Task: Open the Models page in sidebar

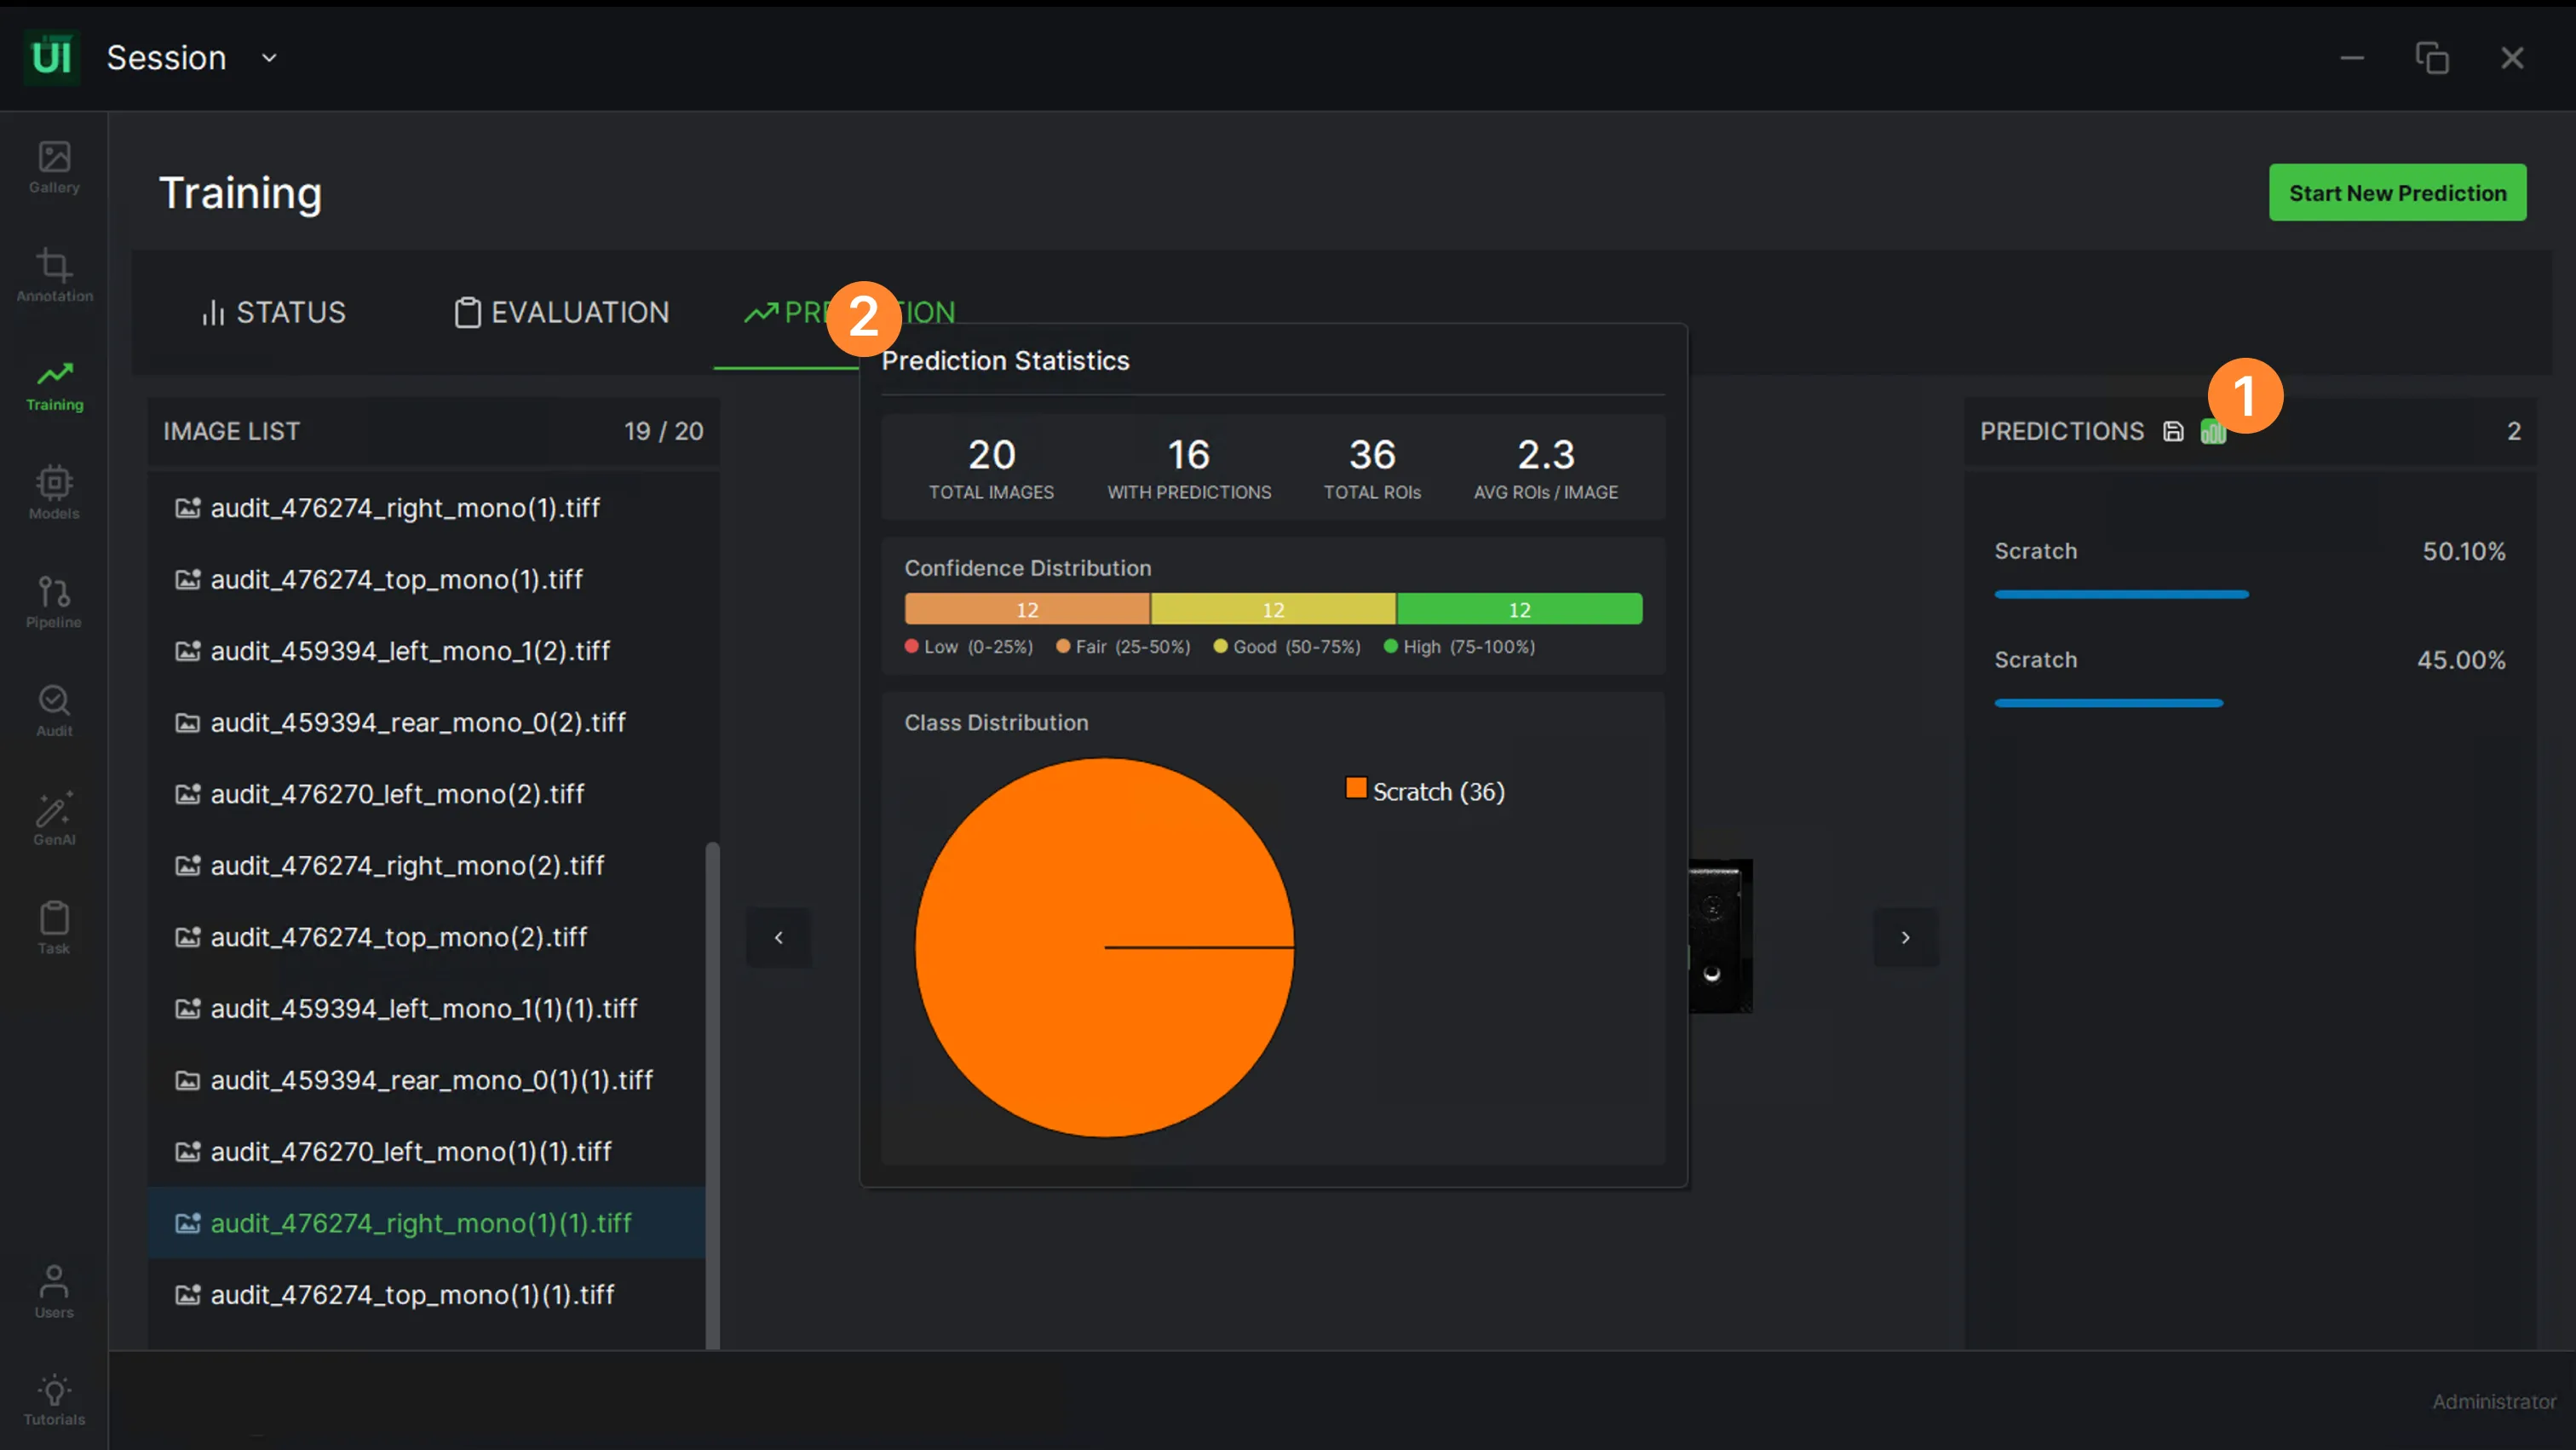Action: click(54, 493)
